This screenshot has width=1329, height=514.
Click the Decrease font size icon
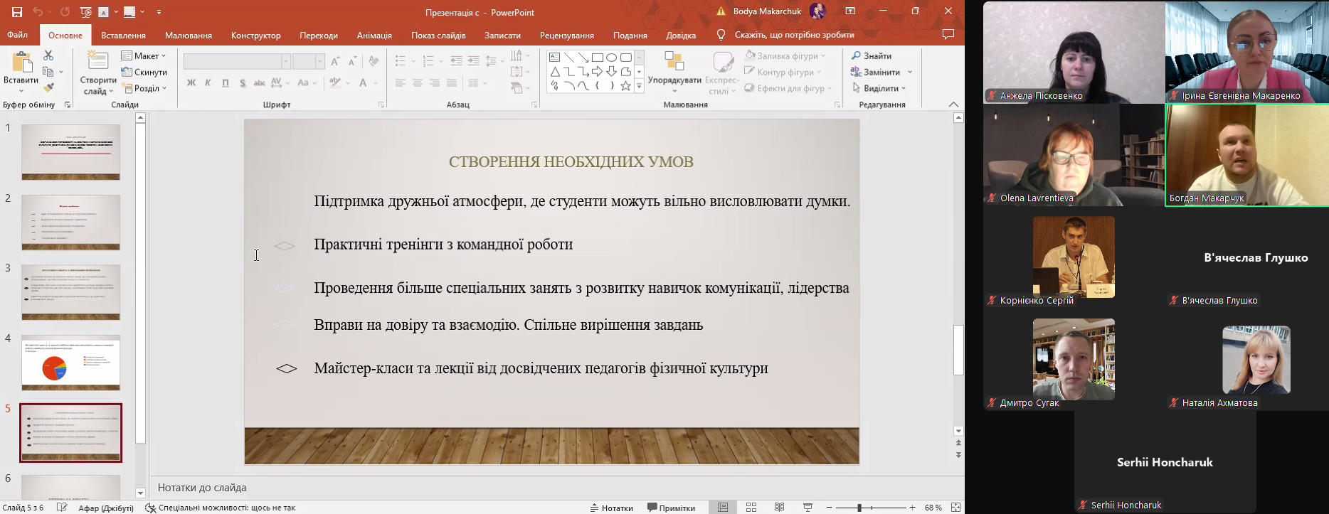coord(352,62)
